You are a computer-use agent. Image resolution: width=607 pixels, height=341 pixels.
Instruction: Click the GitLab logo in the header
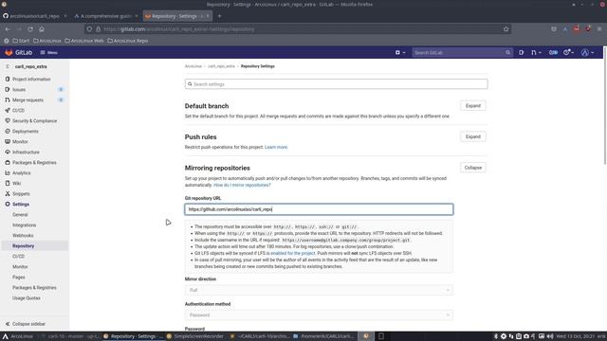(x=18, y=53)
